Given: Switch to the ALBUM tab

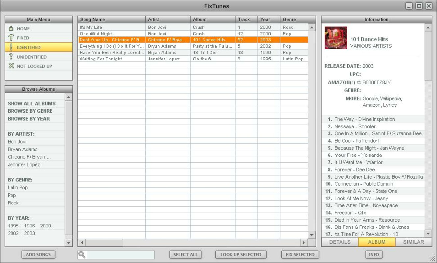Looking at the screenshot, I should tap(376, 242).
